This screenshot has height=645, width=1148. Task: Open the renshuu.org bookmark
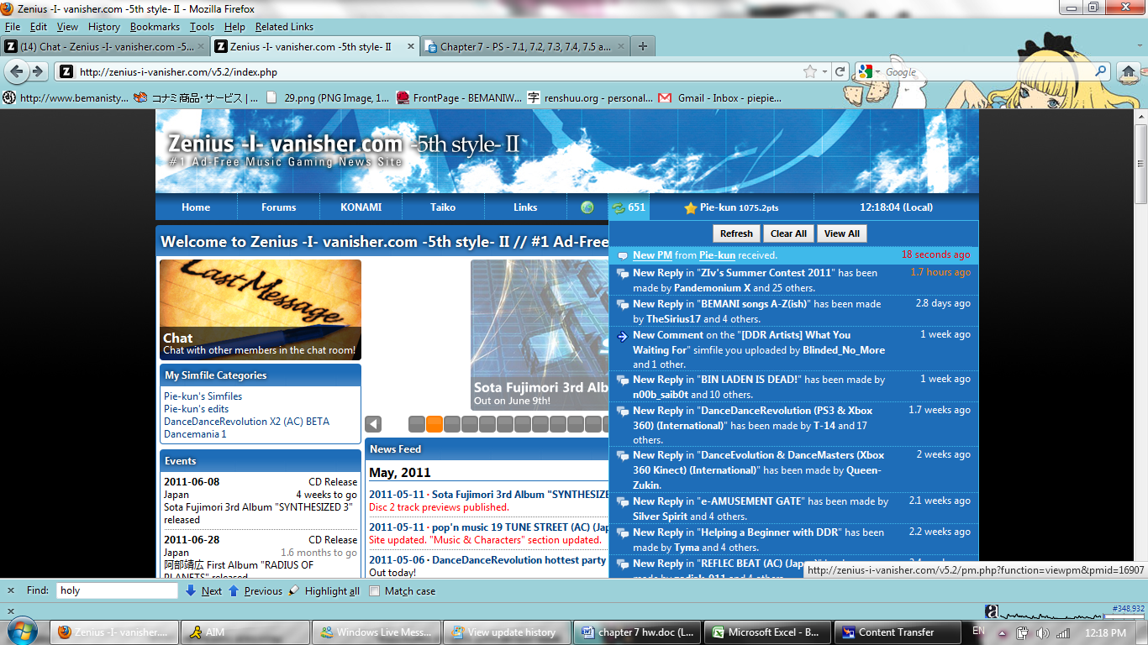589,98
